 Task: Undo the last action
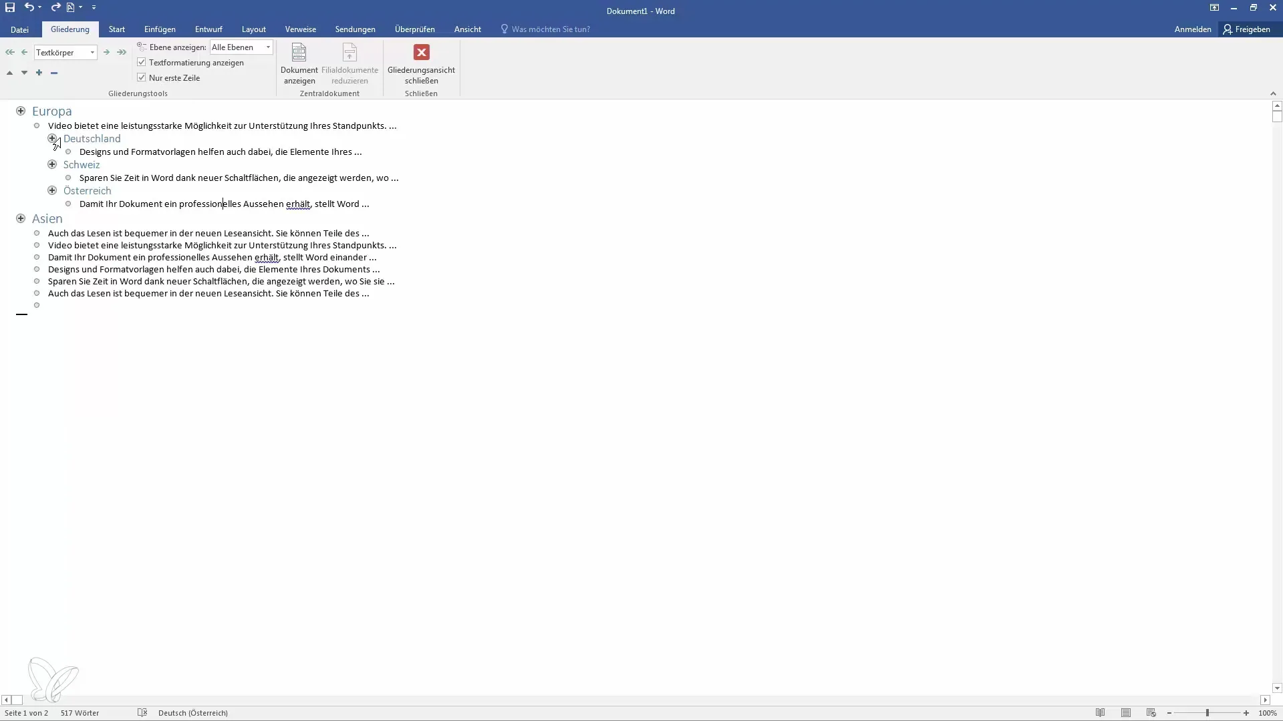click(29, 7)
